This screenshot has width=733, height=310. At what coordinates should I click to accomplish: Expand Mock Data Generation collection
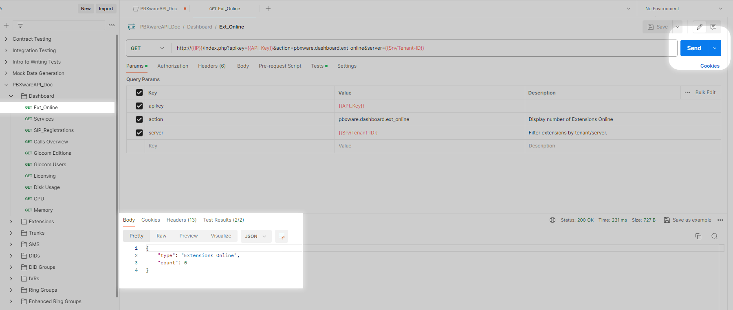pos(6,73)
